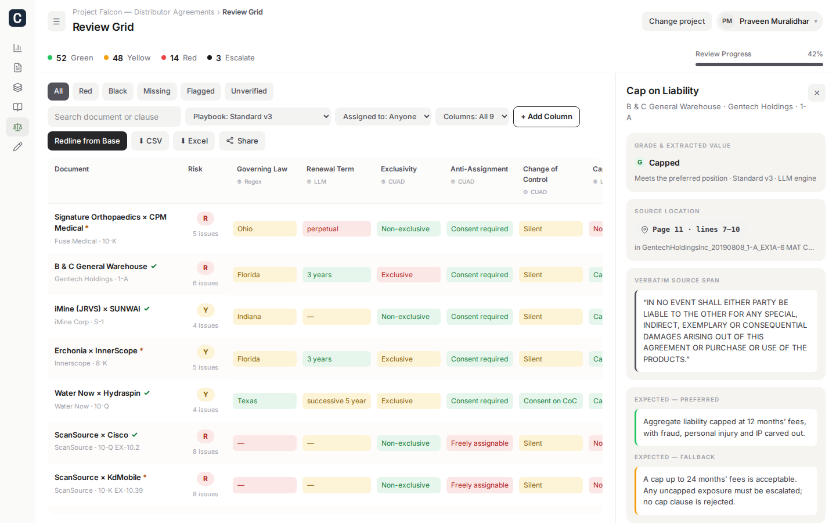
Task: Select the Unverified filter tab
Action: pyautogui.click(x=249, y=91)
